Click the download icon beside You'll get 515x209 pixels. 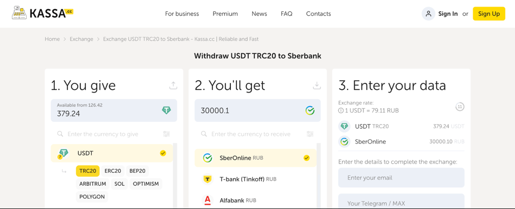point(317,86)
